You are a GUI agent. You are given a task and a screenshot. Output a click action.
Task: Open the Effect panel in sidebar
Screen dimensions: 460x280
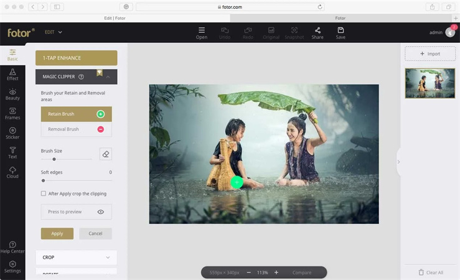(12, 74)
